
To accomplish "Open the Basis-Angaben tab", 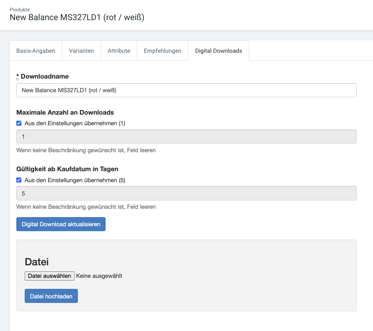I will pos(36,50).
